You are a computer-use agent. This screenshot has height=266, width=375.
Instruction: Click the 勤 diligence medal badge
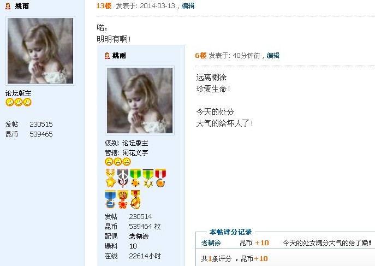(x=123, y=199)
